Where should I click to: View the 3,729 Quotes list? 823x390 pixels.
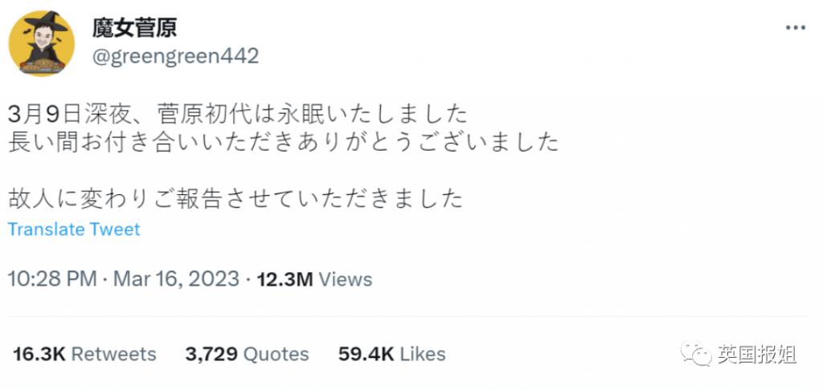[247, 354]
